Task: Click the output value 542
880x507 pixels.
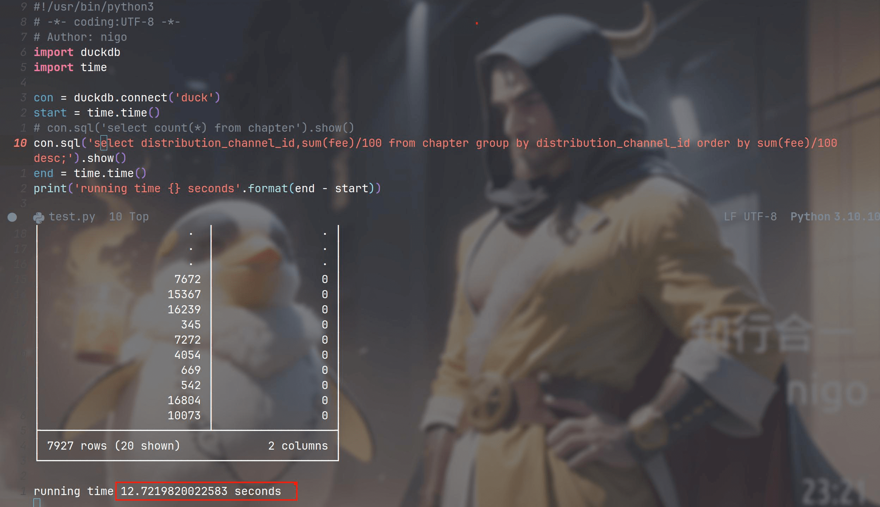Action: coord(191,385)
